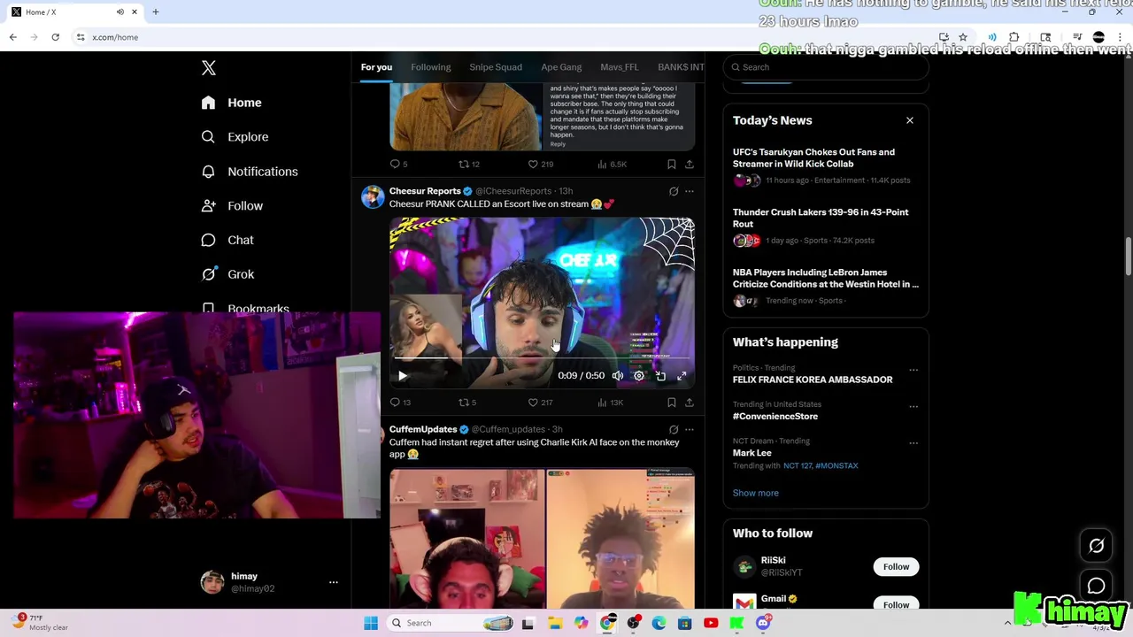1133x637 pixels.
Task: Open File Explorer from taskbar
Action: [554, 623]
